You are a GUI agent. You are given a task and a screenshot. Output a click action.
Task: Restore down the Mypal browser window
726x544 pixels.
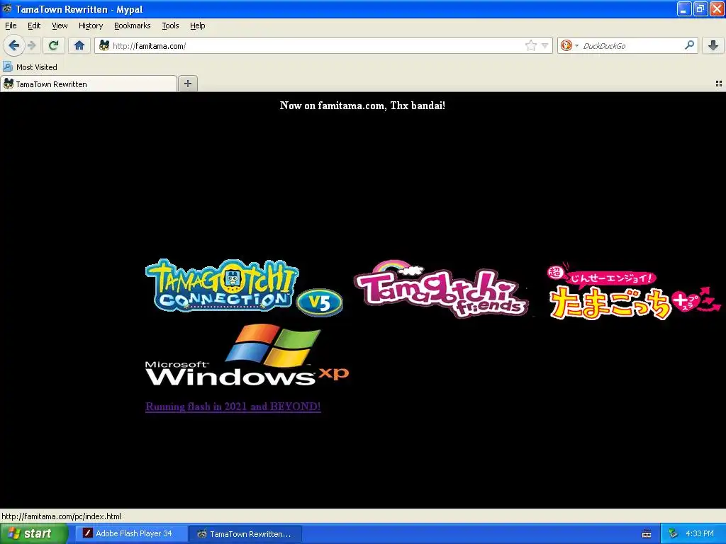(x=700, y=8)
